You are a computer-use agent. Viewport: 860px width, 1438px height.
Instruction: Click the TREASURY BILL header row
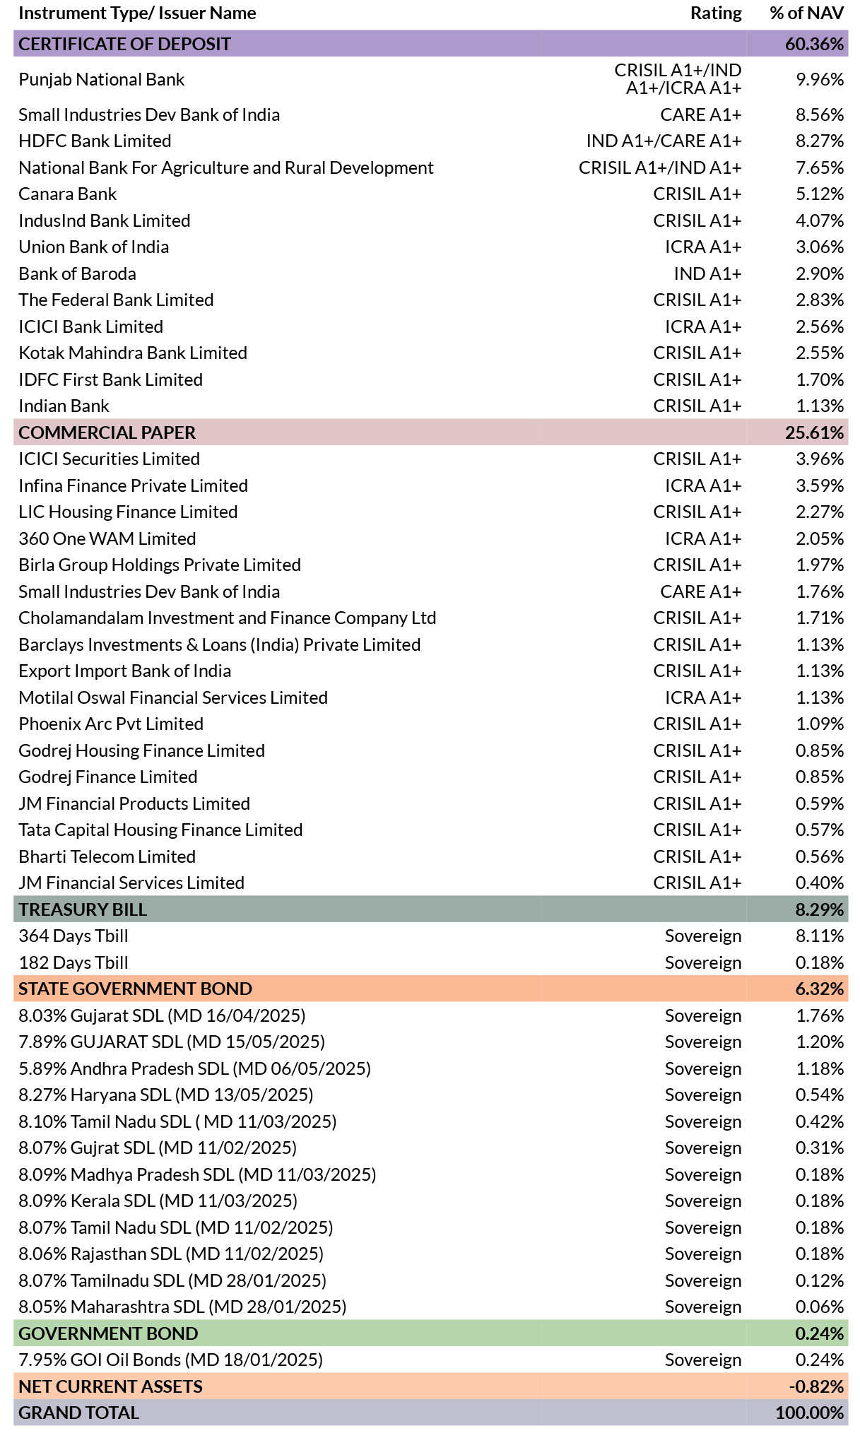point(430,909)
